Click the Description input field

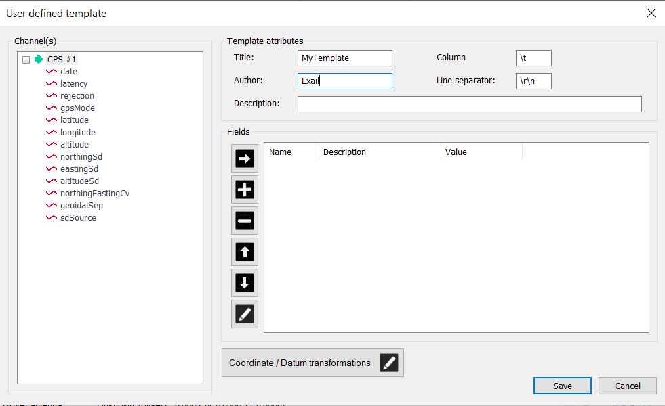pos(469,104)
